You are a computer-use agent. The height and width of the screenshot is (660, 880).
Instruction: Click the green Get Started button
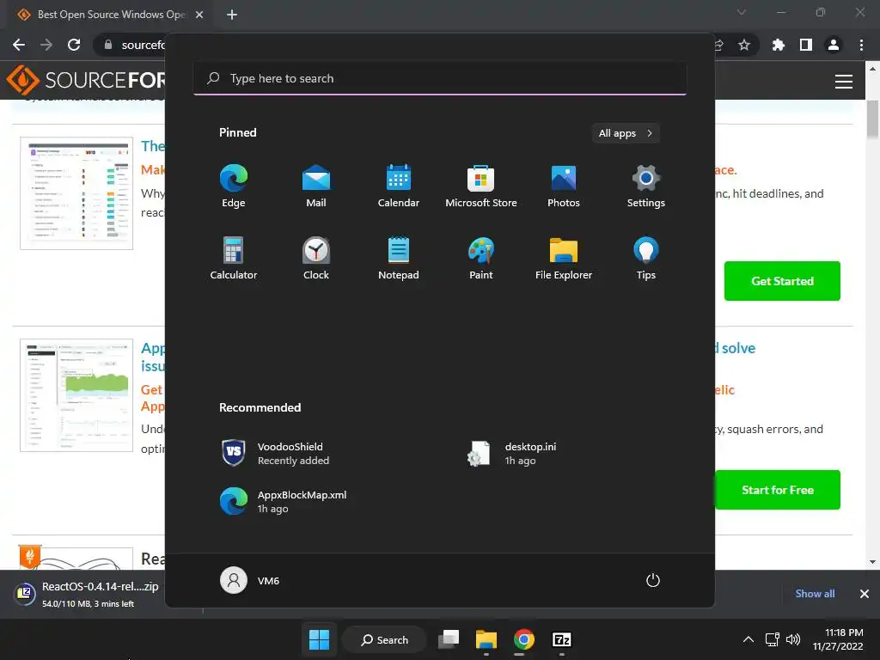(782, 281)
